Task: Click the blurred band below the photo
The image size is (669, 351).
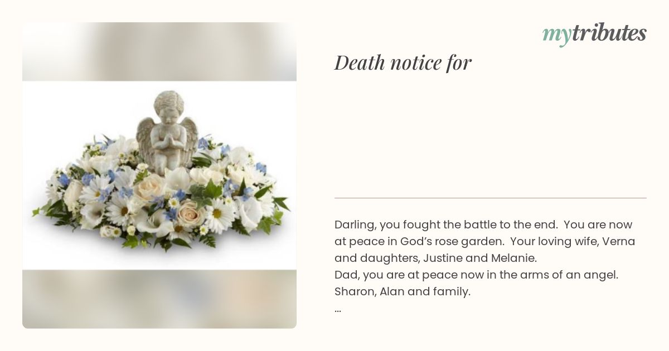Action: tap(159, 299)
